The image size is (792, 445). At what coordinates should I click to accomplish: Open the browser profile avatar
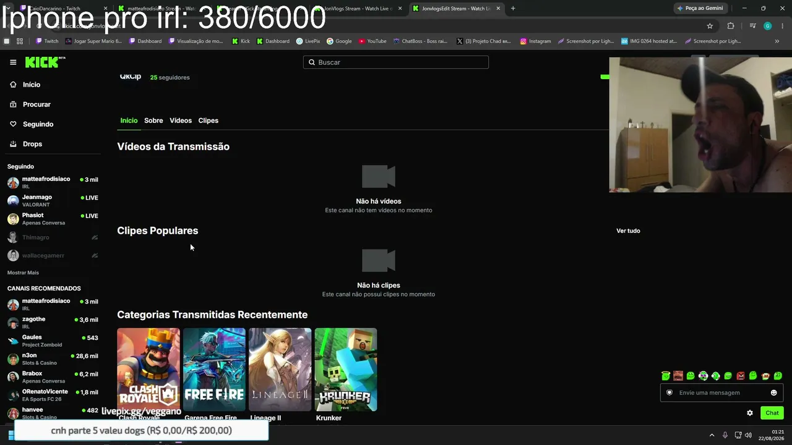(767, 26)
